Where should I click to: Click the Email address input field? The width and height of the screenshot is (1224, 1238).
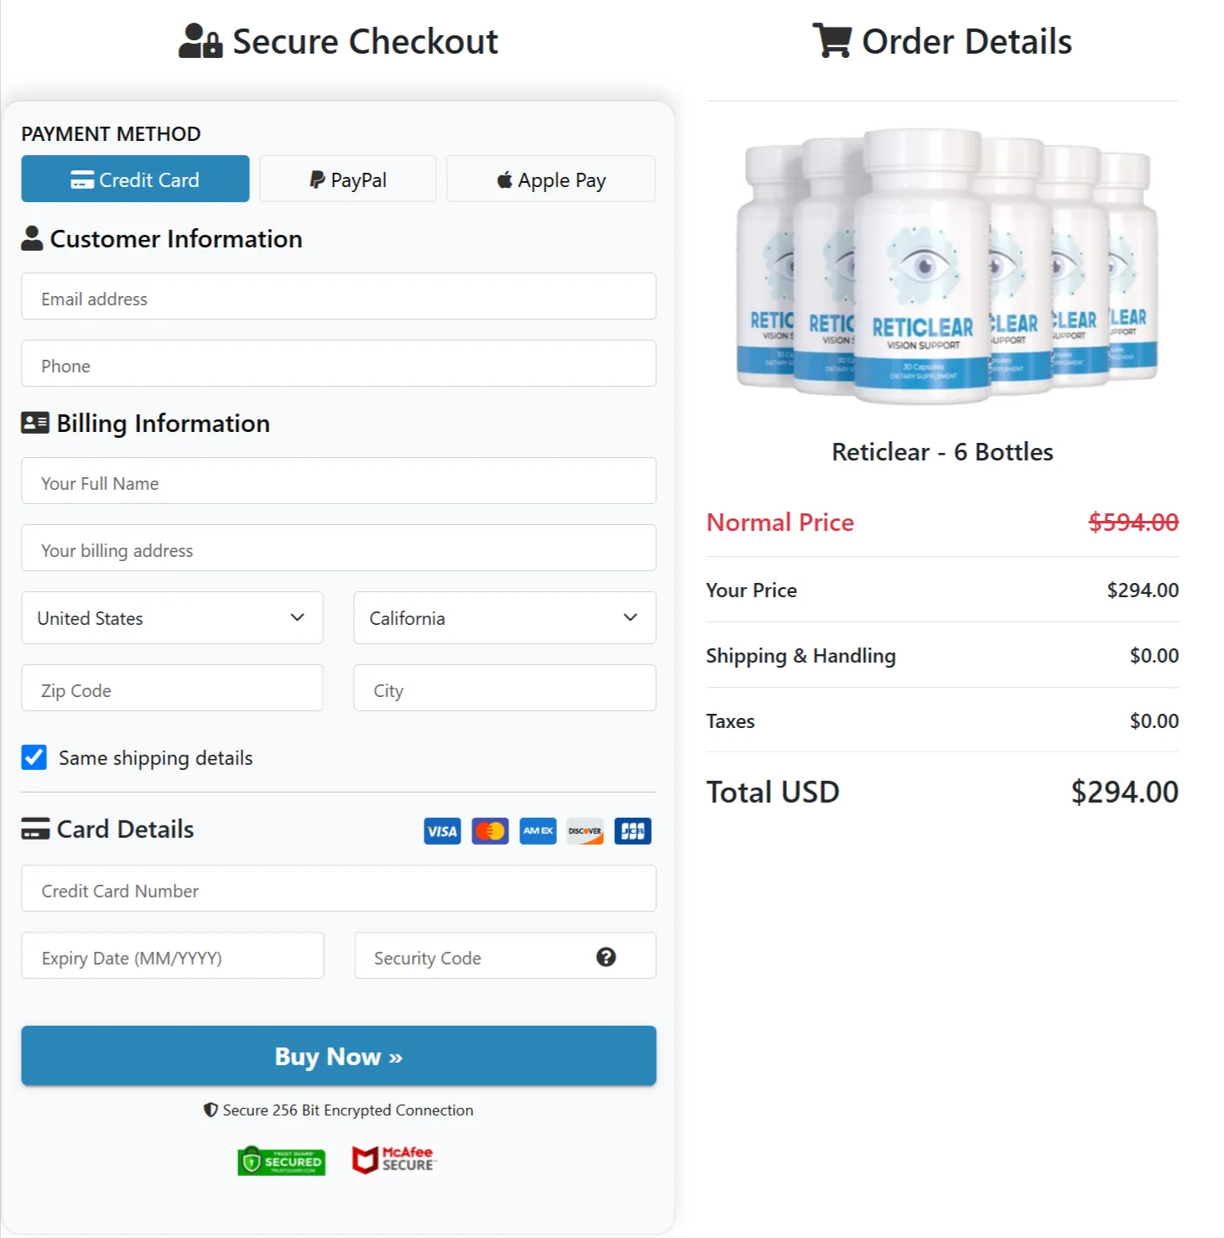click(x=338, y=297)
